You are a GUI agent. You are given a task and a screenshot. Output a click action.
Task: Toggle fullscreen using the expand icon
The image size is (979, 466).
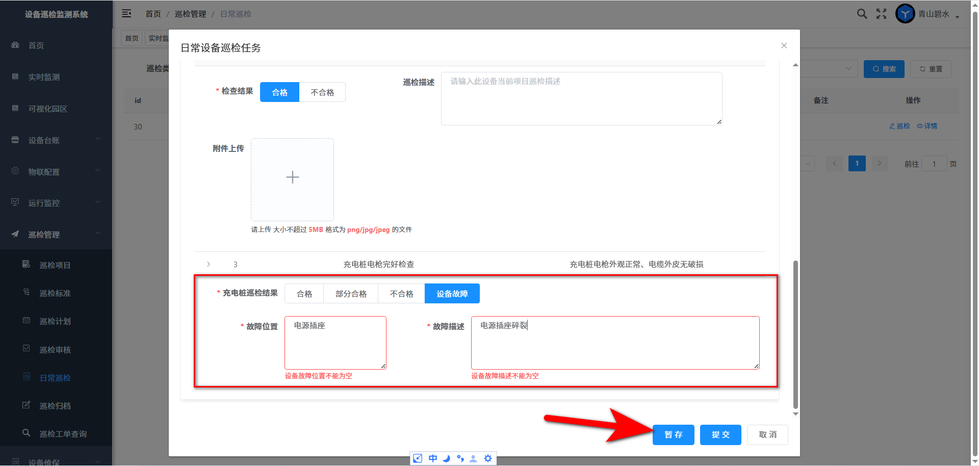click(881, 14)
